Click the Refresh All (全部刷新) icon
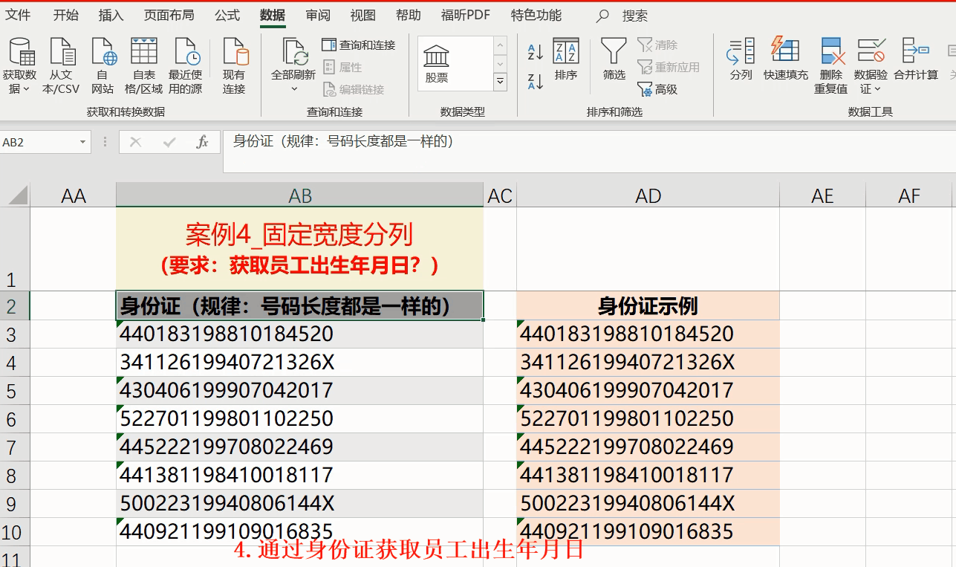Image resolution: width=956 pixels, height=567 pixels. coord(294,52)
